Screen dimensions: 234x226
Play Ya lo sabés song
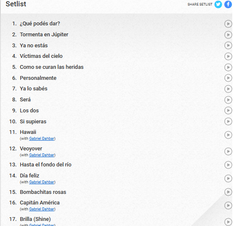pyautogui.click(x=228, y=89)
